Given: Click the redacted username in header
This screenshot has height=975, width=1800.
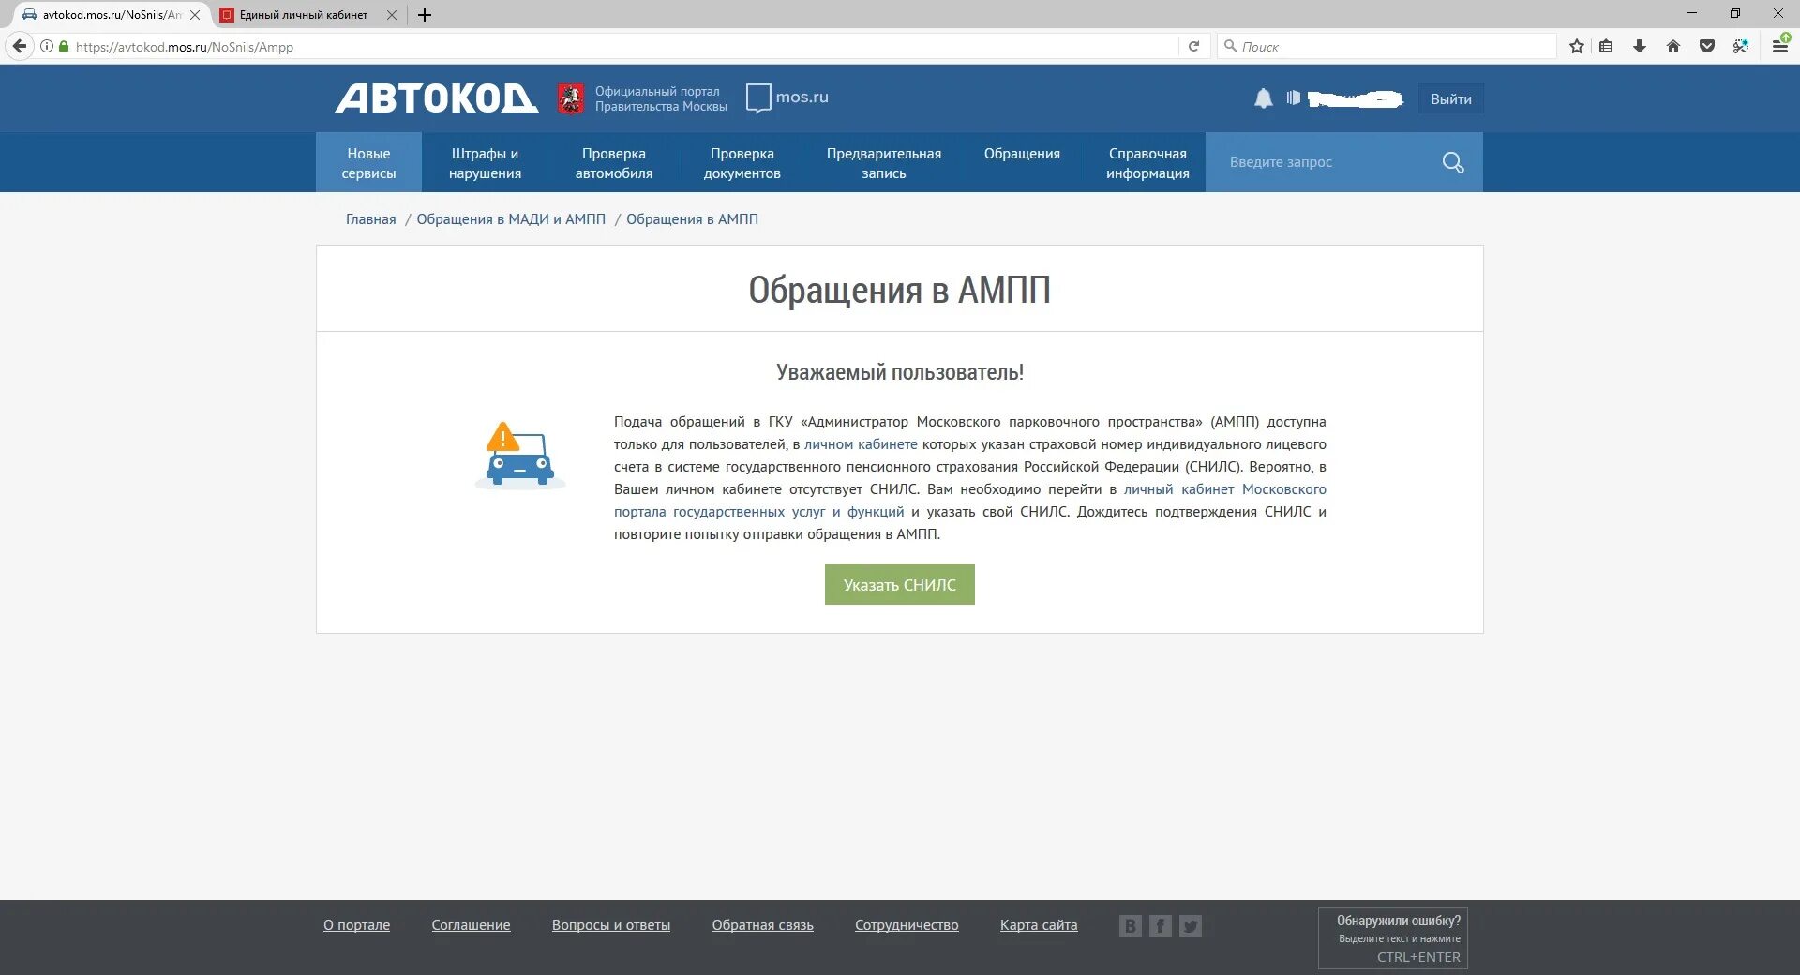Looking at the screenshot, I should [x=1355, y=98].
